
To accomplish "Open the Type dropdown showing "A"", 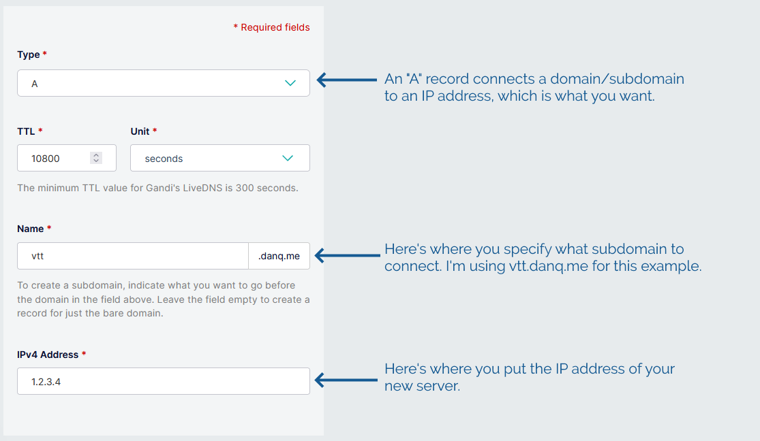I will [150, 83].
